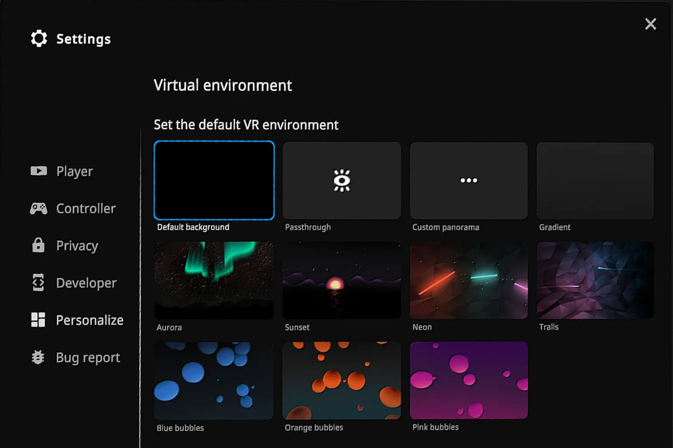Click the Player video icon in sidebar
This screenshot has width=673, height=448.
(x=39, y=171)
